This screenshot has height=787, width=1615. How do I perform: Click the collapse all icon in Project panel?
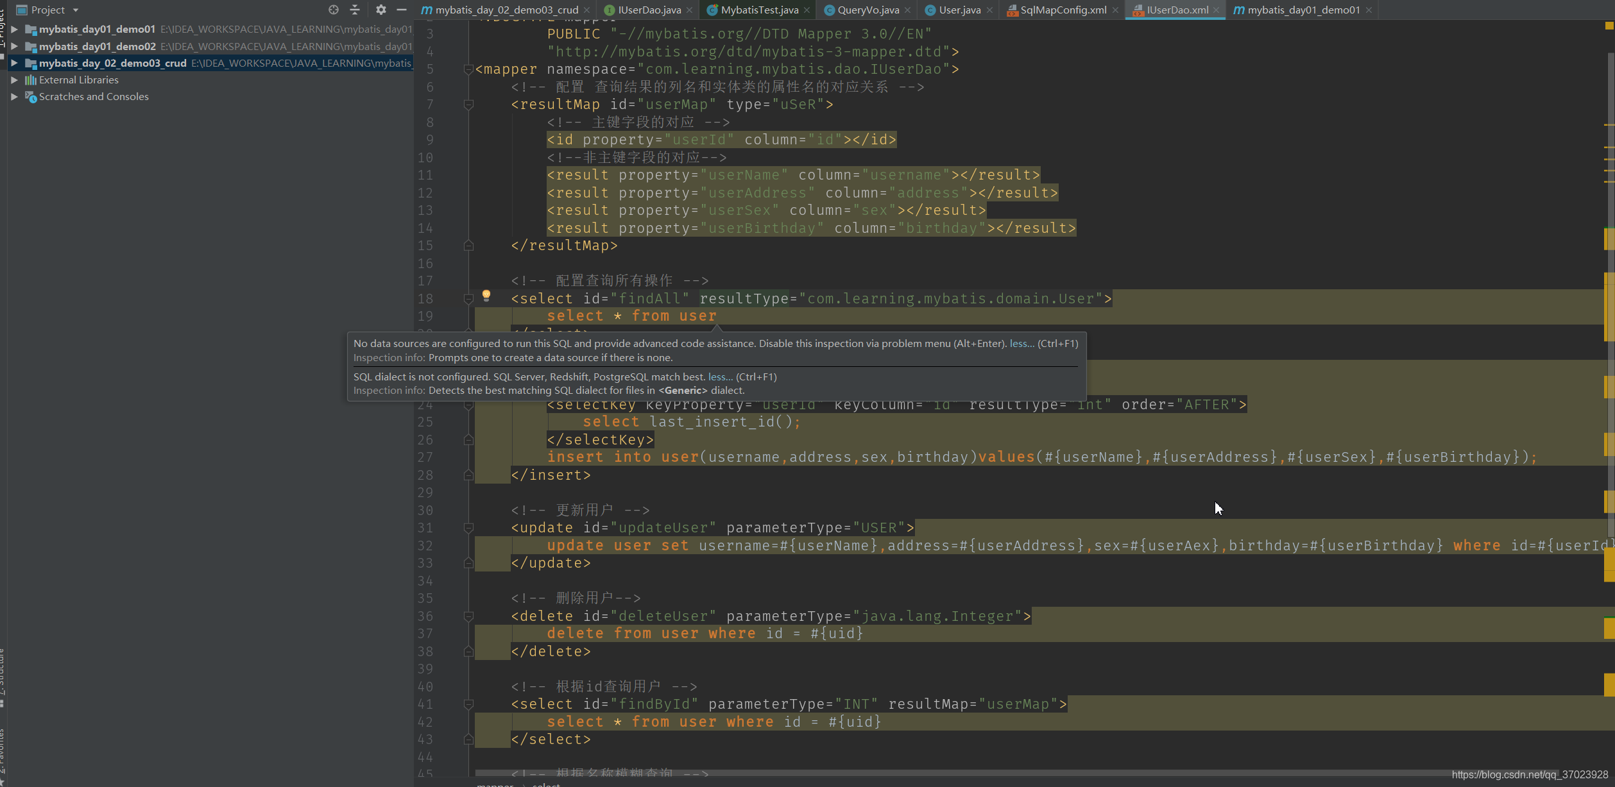(355, 10)
